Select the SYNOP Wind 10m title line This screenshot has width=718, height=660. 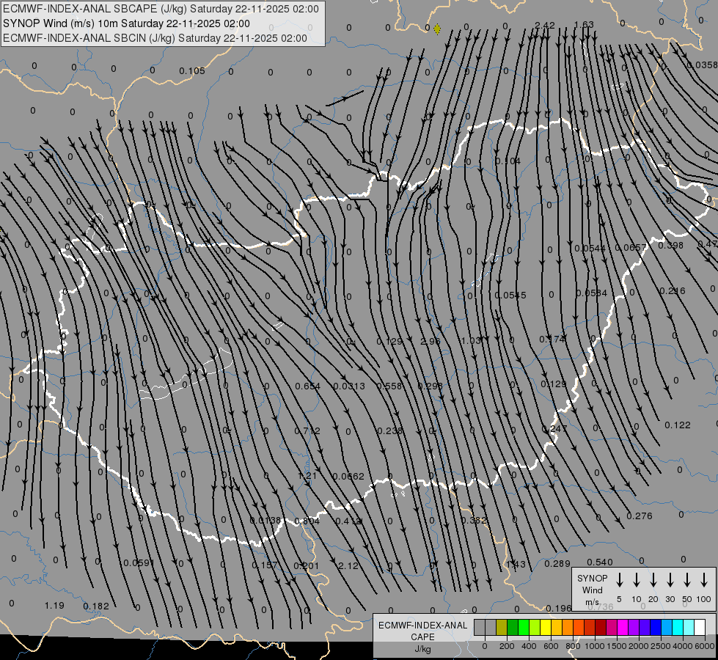126,23
